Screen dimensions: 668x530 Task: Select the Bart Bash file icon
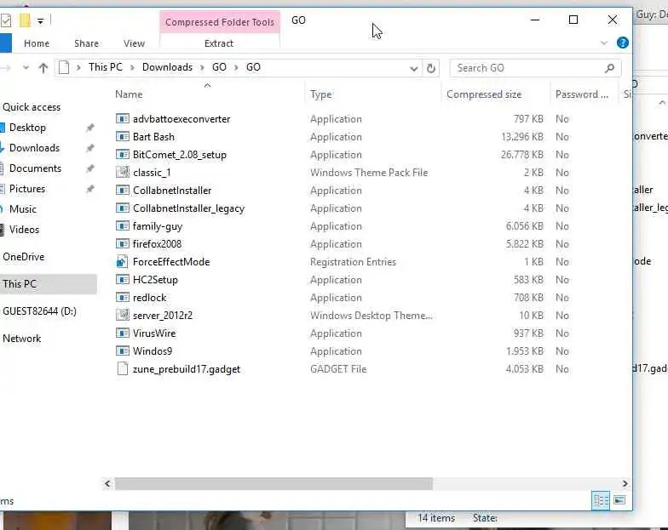(x=123, y=137)
